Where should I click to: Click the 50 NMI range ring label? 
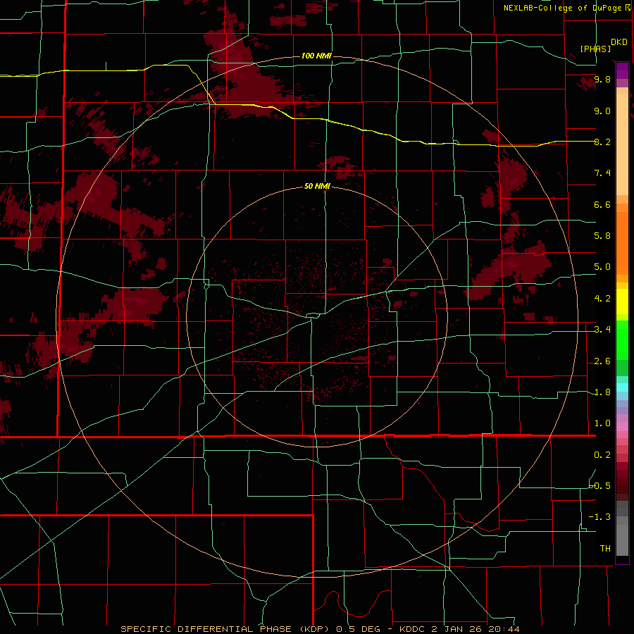317,187
